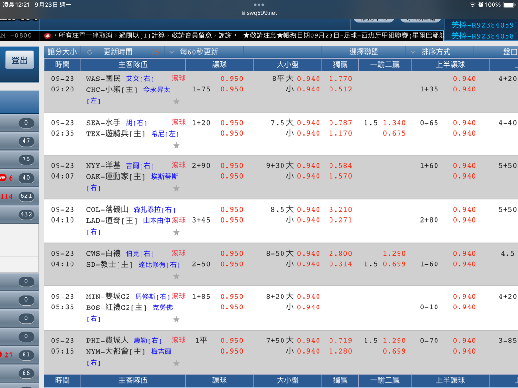Select LAD-道奇 moneyline odds 0.271
Image resolution: width=518 pixels, height=388 pixels.
tap(340, 220)
